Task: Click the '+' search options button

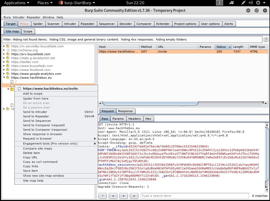Action: (123, 196)
